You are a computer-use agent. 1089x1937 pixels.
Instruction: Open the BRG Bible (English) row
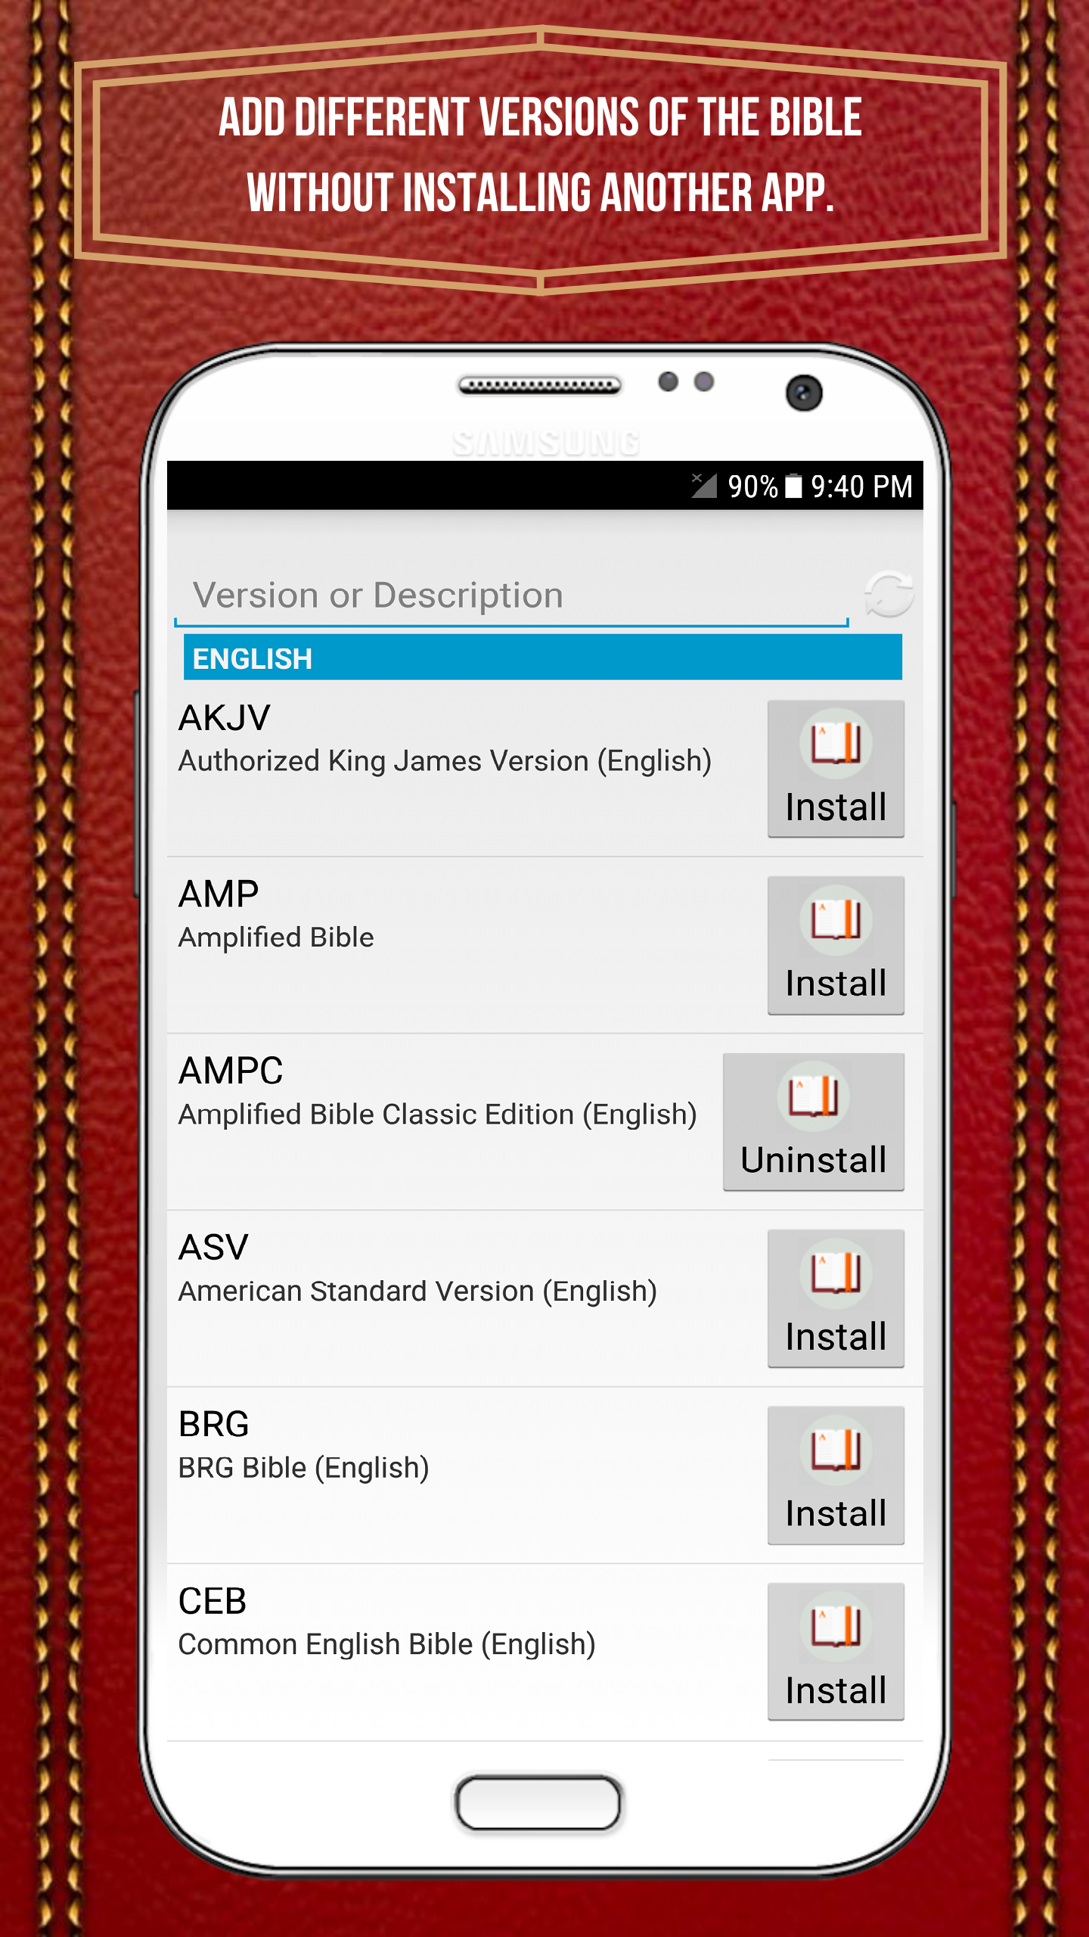coord(544,1475)
